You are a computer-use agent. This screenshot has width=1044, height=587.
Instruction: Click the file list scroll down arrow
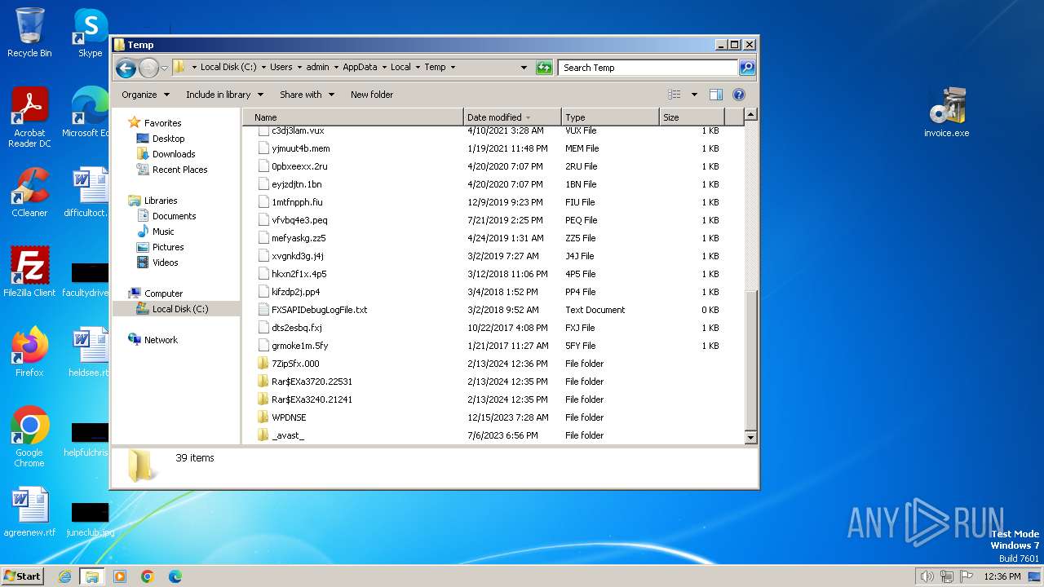point(751,438)
